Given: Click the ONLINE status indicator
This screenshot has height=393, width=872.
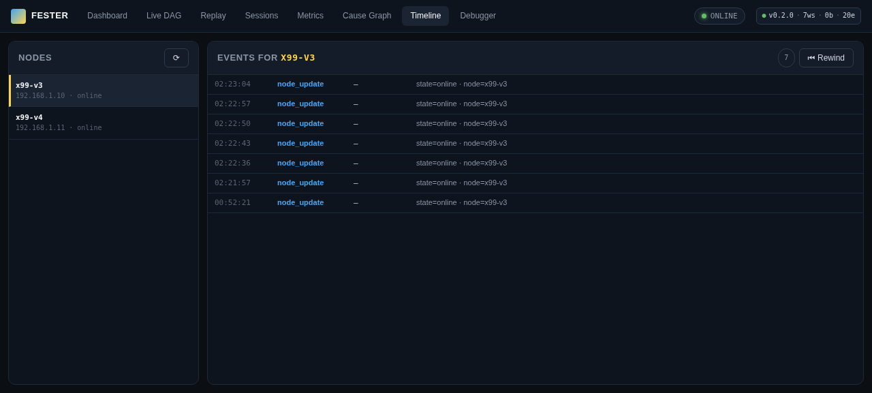Looking at the screenshot, I should (x=719, y=16).
